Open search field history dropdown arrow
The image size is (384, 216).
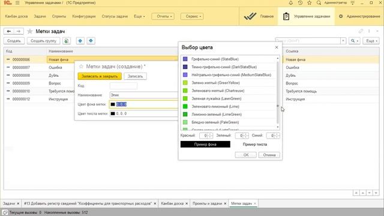coord(343,41)
